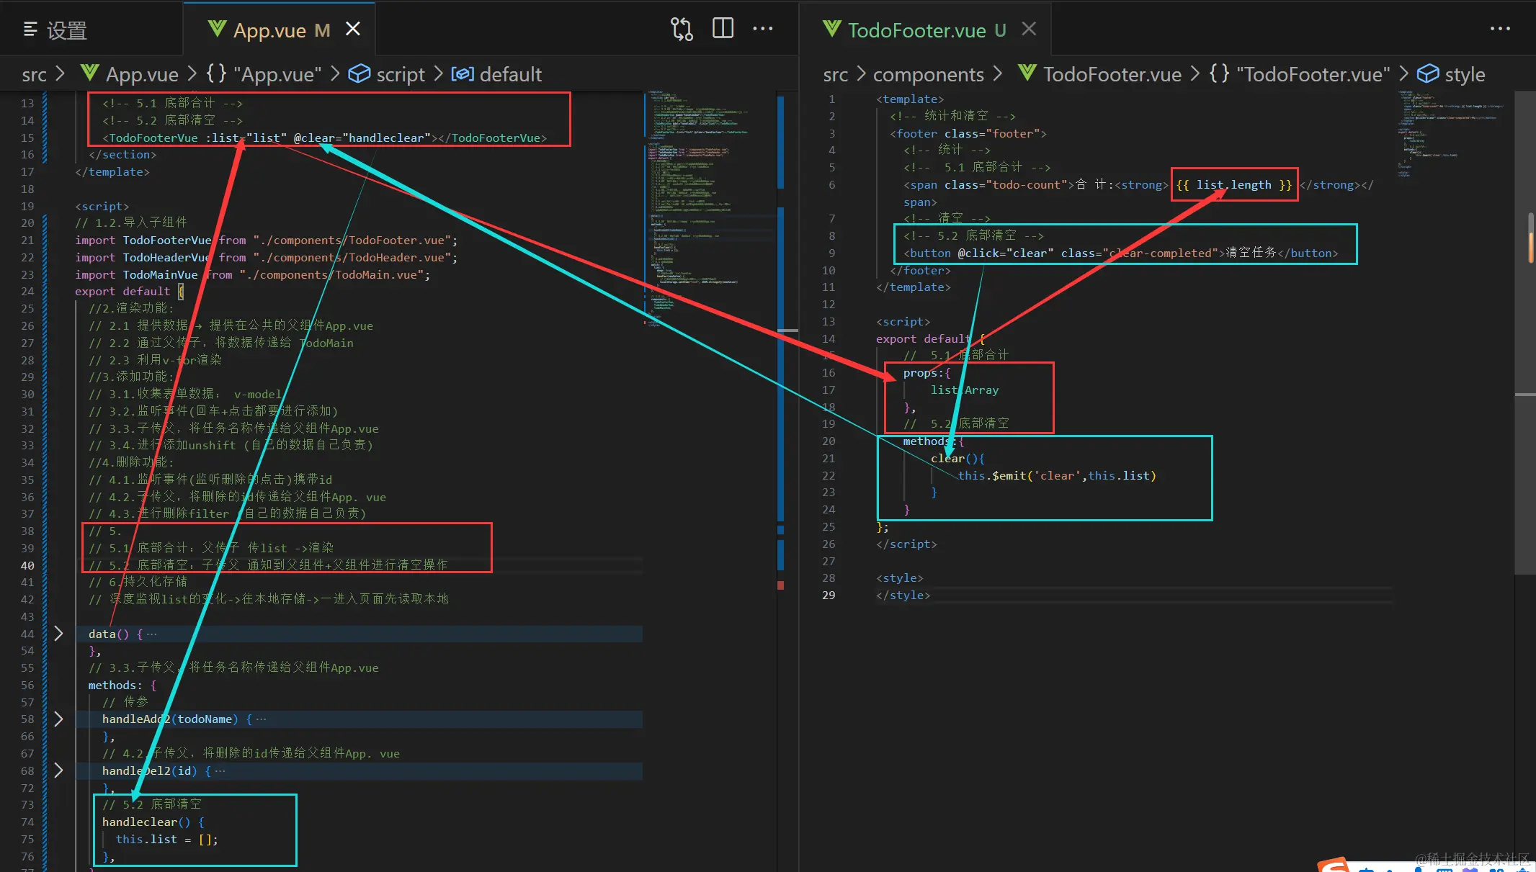The height and width of the screenshot is (872, 1536).
Task: Click the variable icon before default breadcrumb
Action: tap(463, 74)
